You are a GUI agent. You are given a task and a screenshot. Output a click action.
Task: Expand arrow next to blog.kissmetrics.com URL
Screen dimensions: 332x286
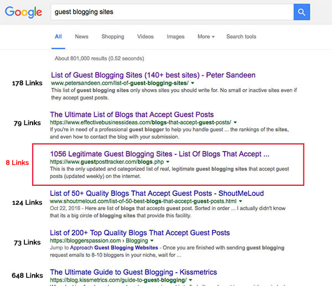pos(190,280)
